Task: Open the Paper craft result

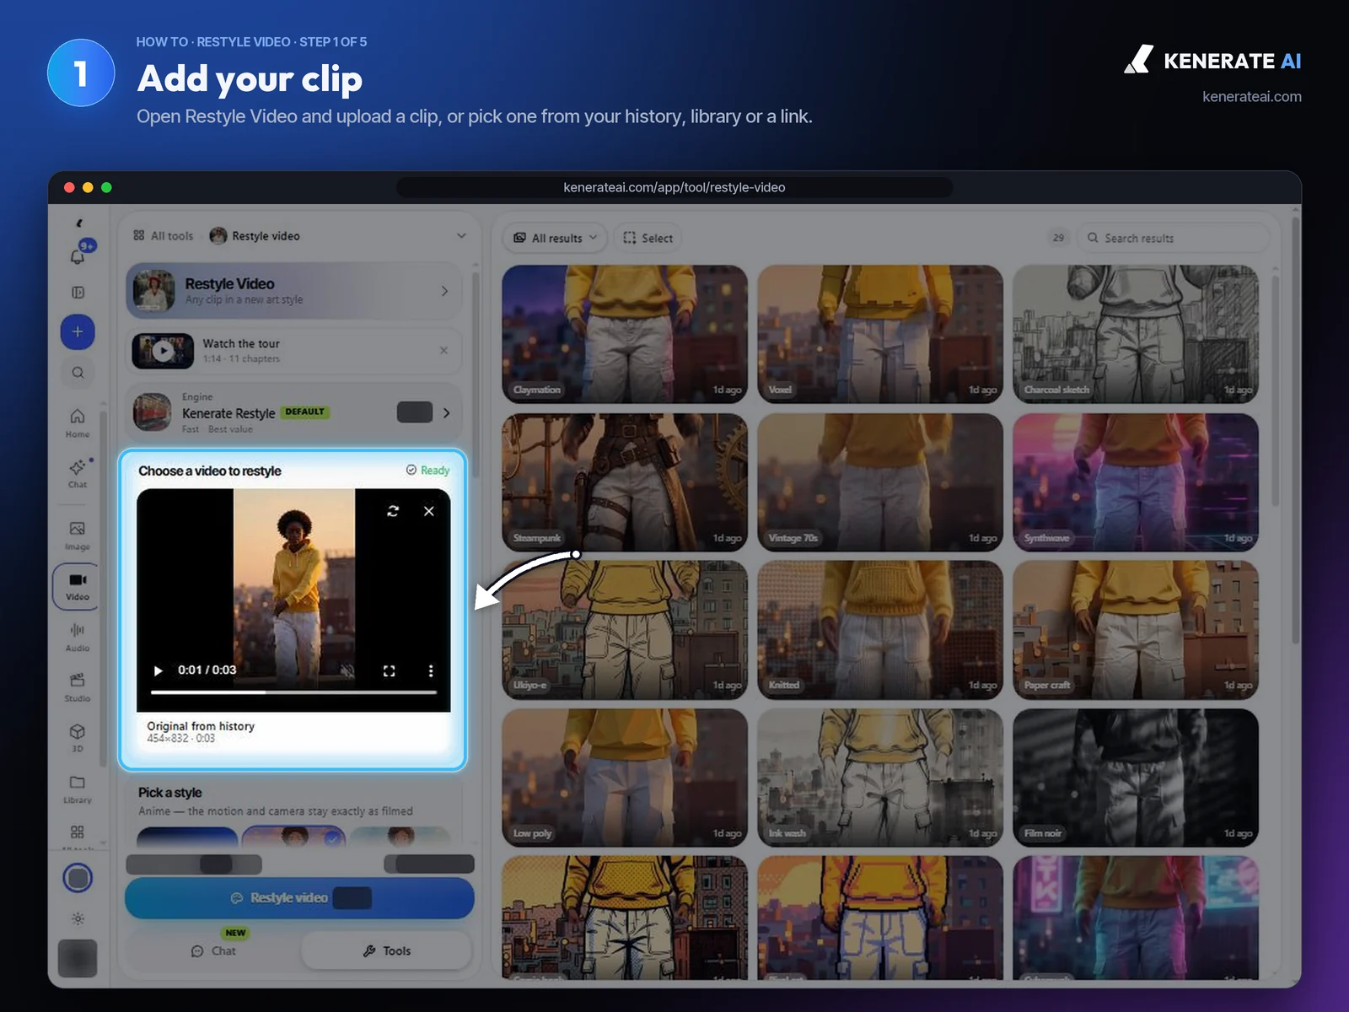Action: tap(1136, 630)
